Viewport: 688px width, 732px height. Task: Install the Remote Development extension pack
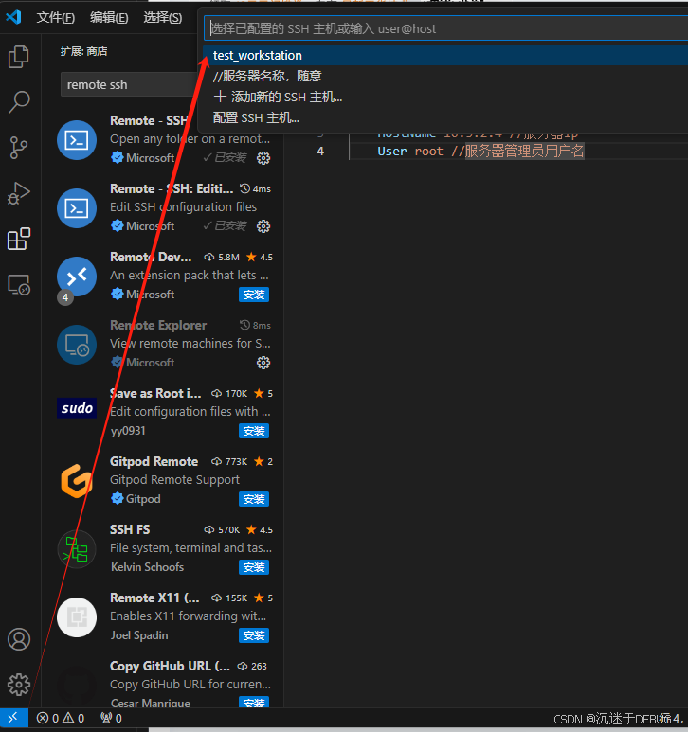(254, 295)
